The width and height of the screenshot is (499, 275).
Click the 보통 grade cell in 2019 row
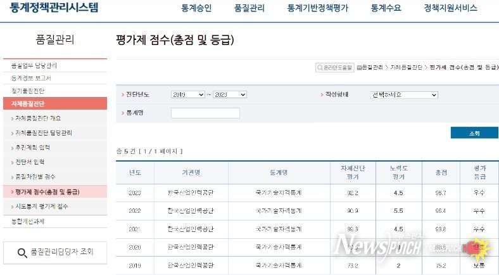click(479, 265)
